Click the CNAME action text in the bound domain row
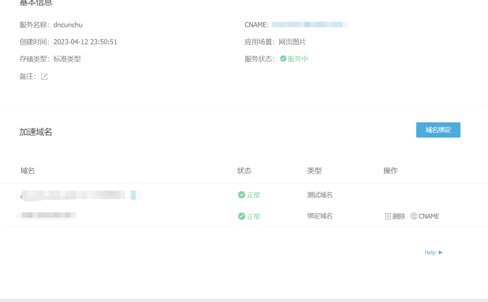This screenshot has height=302, width=488. [x=429, y=216]
